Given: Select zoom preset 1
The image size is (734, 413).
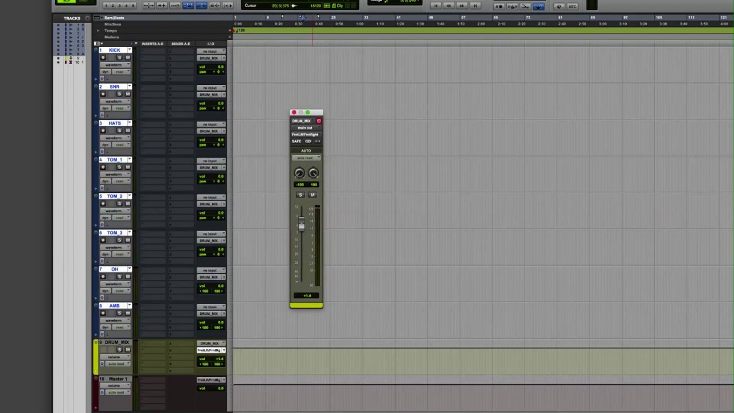Looking at the screenshot, I should (x=106, y=6).
